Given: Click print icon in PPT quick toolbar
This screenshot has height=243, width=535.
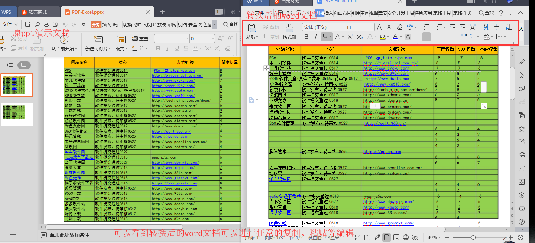Looking at the screenshot, I should tap(46, 24).
